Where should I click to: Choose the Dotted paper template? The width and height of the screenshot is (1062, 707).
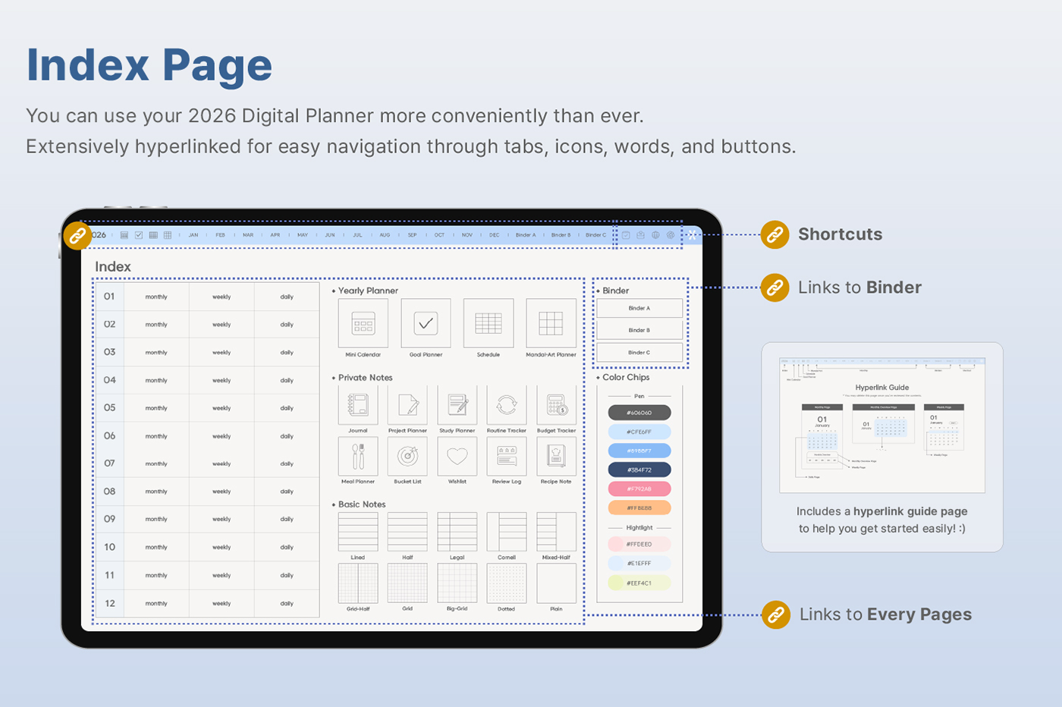click(507, 583)
